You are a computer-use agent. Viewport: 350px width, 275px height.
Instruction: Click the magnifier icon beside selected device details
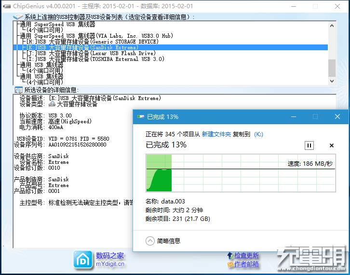(x=18, y=90)
